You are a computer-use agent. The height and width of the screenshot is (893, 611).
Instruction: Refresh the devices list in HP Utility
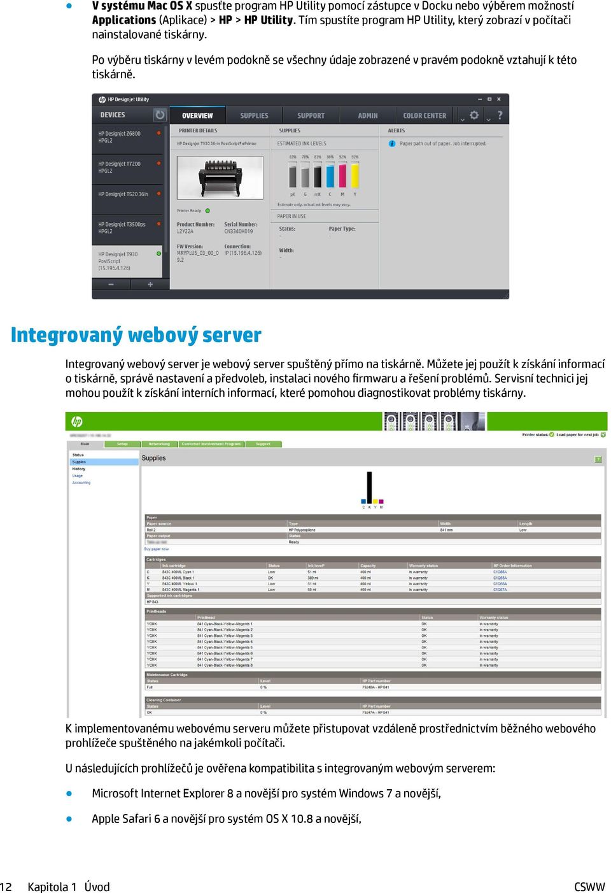click(x=160, y=115)
